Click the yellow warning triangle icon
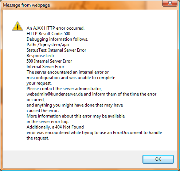 click(17, 26)
